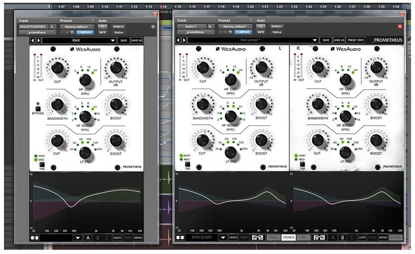Click LF (Hz) selector knob in L channel panel
This screenshot has width=415, height=254.
coord(230,152)
